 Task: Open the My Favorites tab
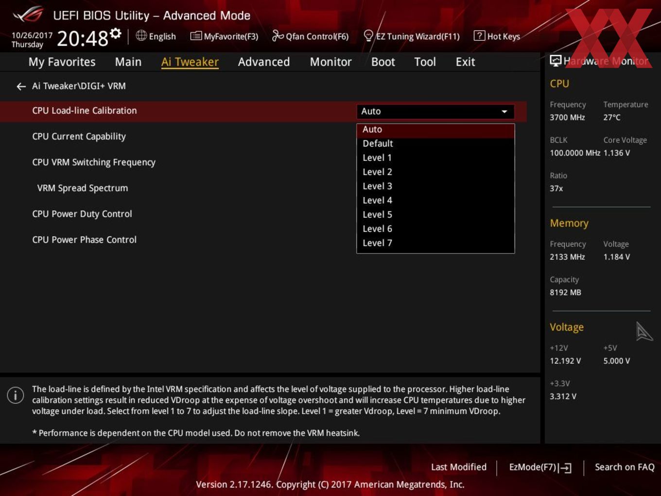point(62,62)
